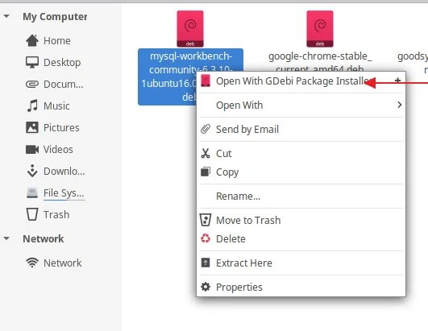428x331 pixels.
Task: Click the File System drive icon
Action: coord(32,192)
